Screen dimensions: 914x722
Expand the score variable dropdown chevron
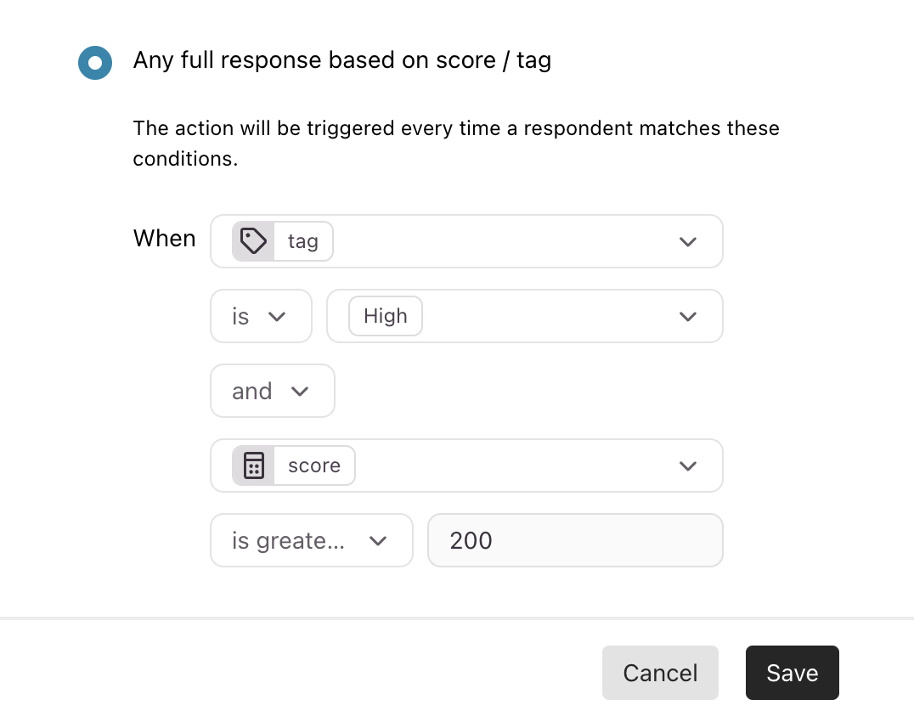pyautogui.click(x=688, y=465)
